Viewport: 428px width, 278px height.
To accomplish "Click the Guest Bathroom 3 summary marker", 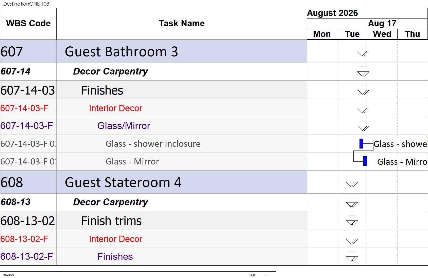I will [x=363, y=53].
